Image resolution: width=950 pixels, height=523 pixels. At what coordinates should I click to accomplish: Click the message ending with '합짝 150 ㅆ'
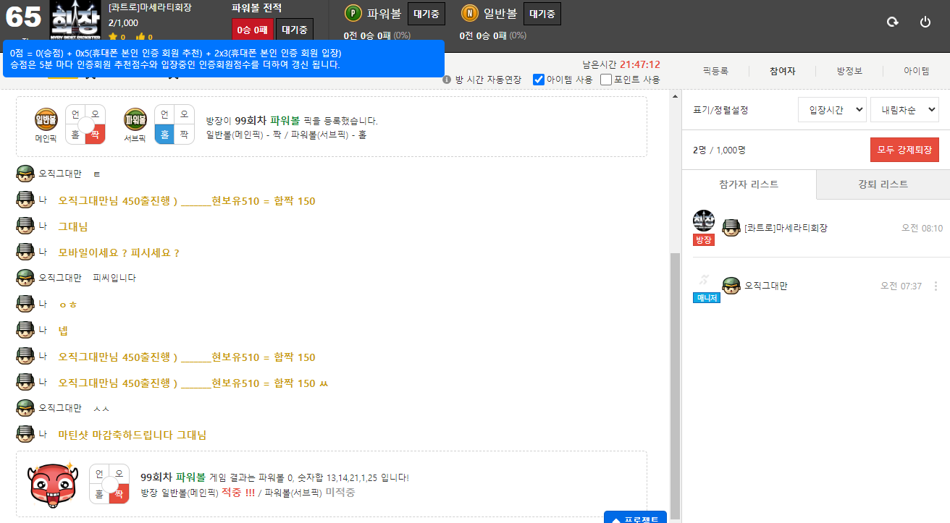coord(193,383)
